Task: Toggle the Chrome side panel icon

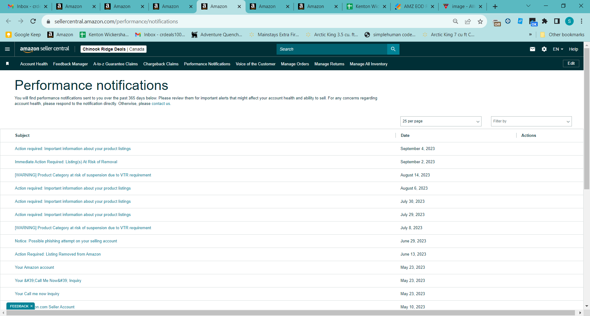Action: 557,21
